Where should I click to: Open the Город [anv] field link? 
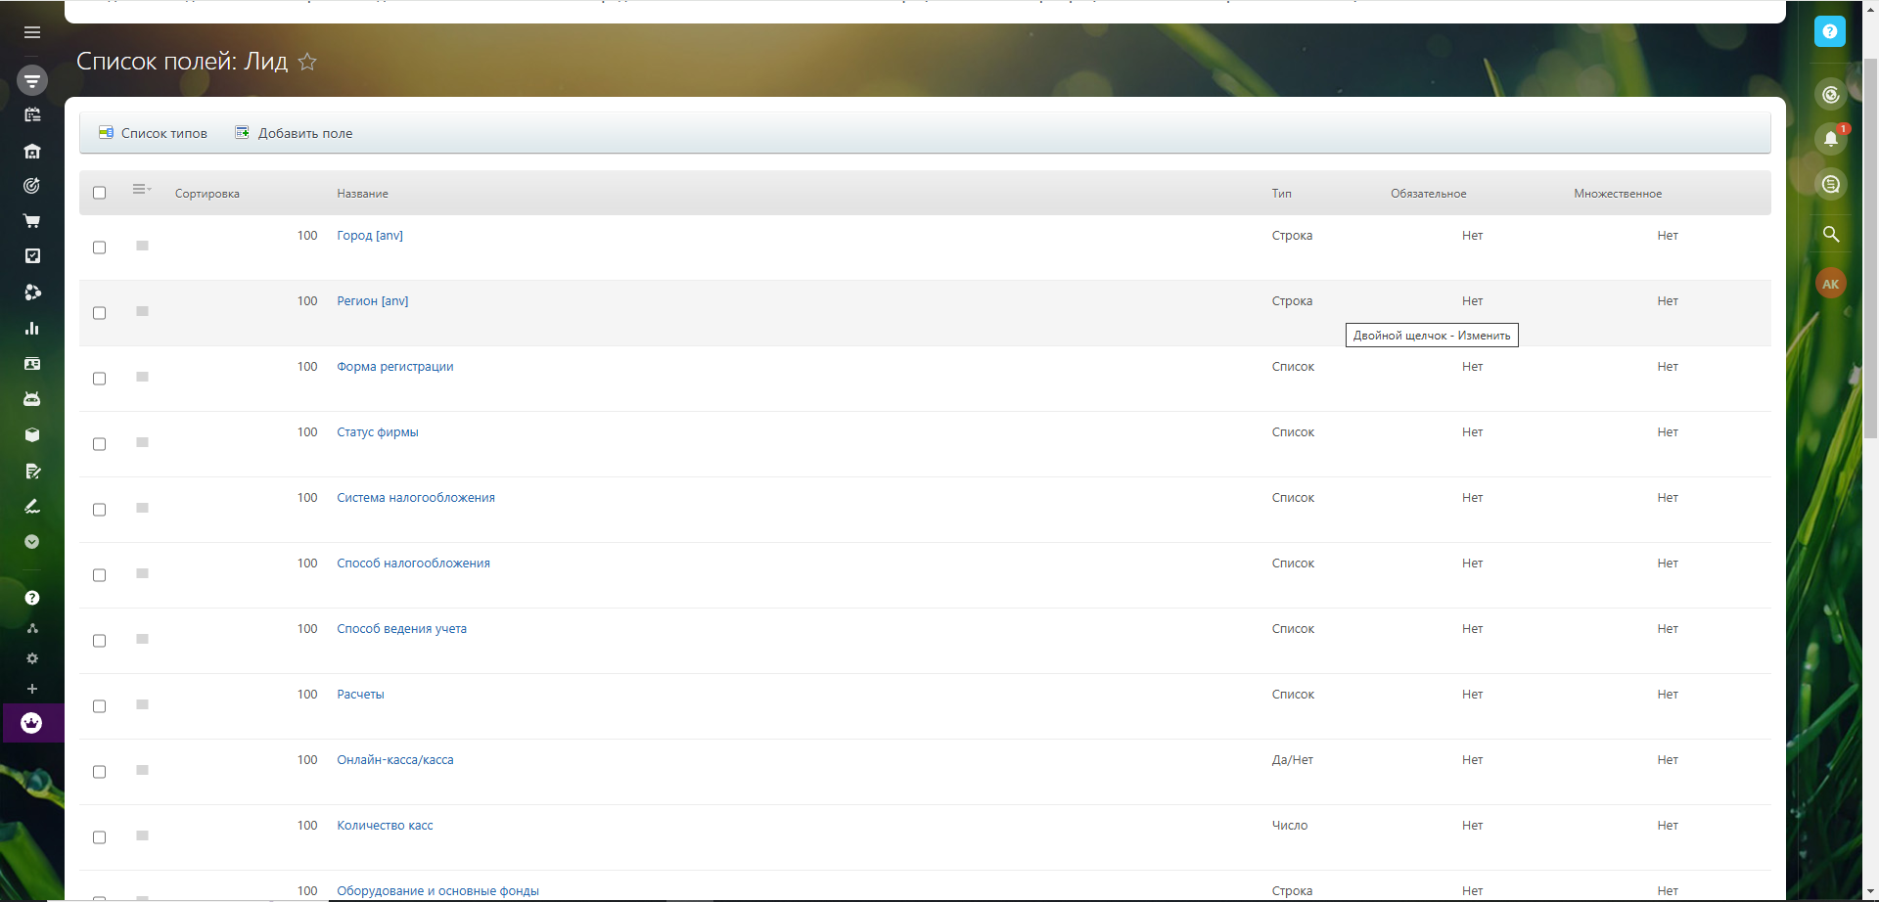coord(370,236)
